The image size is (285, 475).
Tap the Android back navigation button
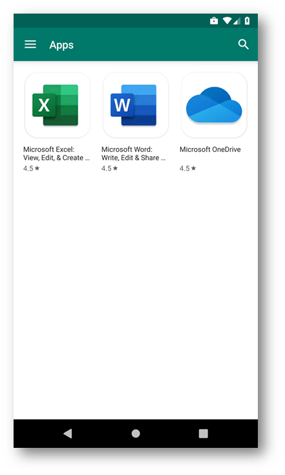pyautogui.click(x=68, y=434)
